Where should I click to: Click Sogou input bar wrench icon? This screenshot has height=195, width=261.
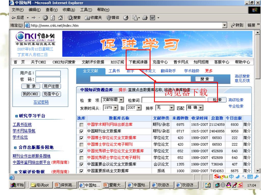(256, 177)
